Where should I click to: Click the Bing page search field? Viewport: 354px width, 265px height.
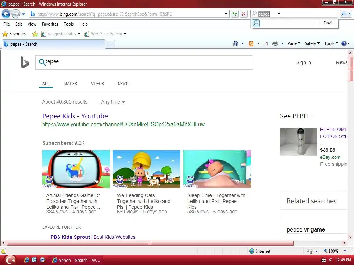coord(144,62)
